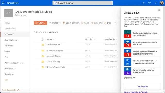165x93 pixels.
Task: Open the eLearning Software folder name
Action: 55,50
